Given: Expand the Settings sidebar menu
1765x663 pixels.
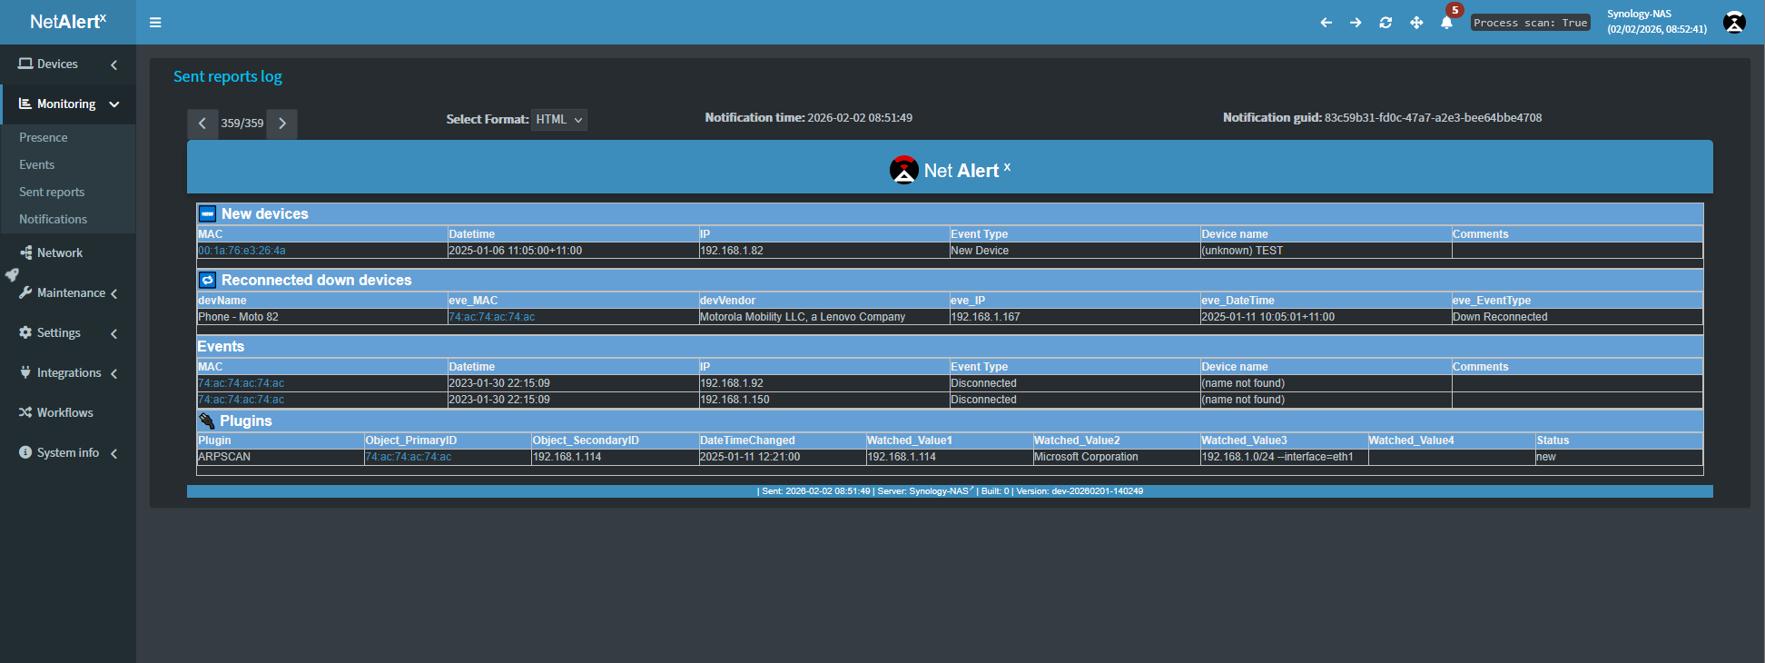Looking at the screenshot, I should point(68,333).
